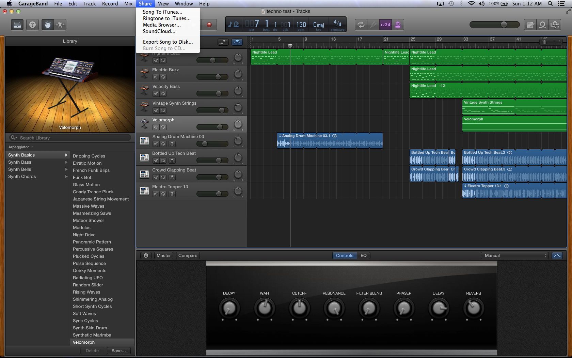Switch to the EQ tab
Viewport: 572px width, 358px height.
pos(364,256)
